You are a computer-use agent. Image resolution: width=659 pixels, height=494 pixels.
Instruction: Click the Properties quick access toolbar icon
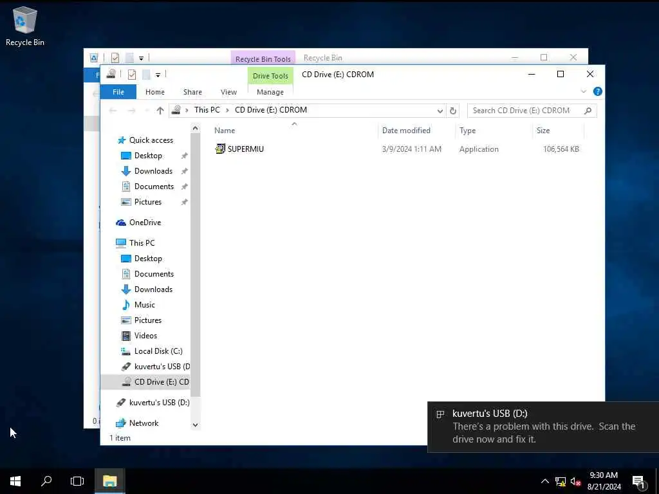pyautogui.click(x=131, y=75)
